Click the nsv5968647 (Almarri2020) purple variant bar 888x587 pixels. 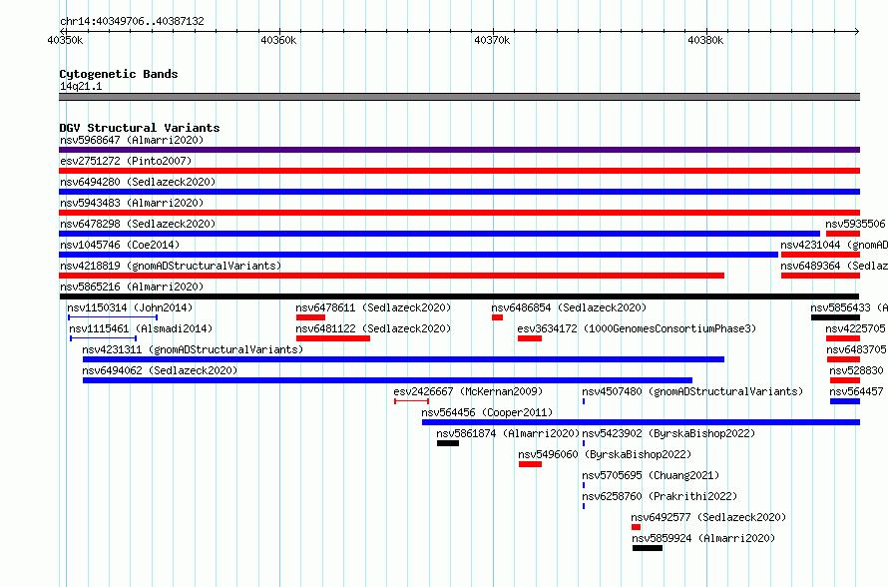tap(459, 150)
